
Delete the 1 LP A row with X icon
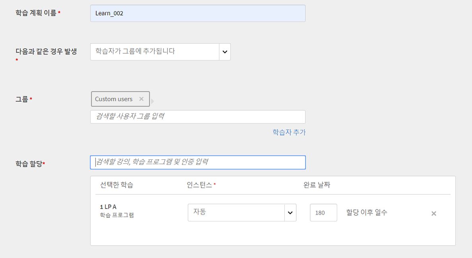click(x=434, y=213)
